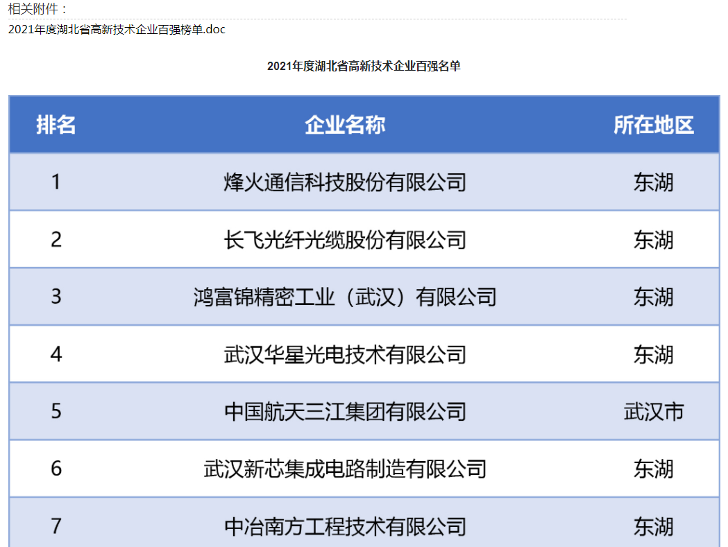The height and width of the screenshot is (547, 728).
Task: Click the 东湖 region for 烽火通信 row
Action: point(653,182)
